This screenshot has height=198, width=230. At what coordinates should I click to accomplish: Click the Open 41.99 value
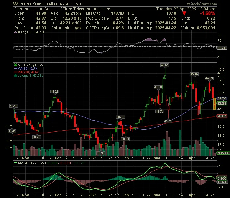pos(41,13)
